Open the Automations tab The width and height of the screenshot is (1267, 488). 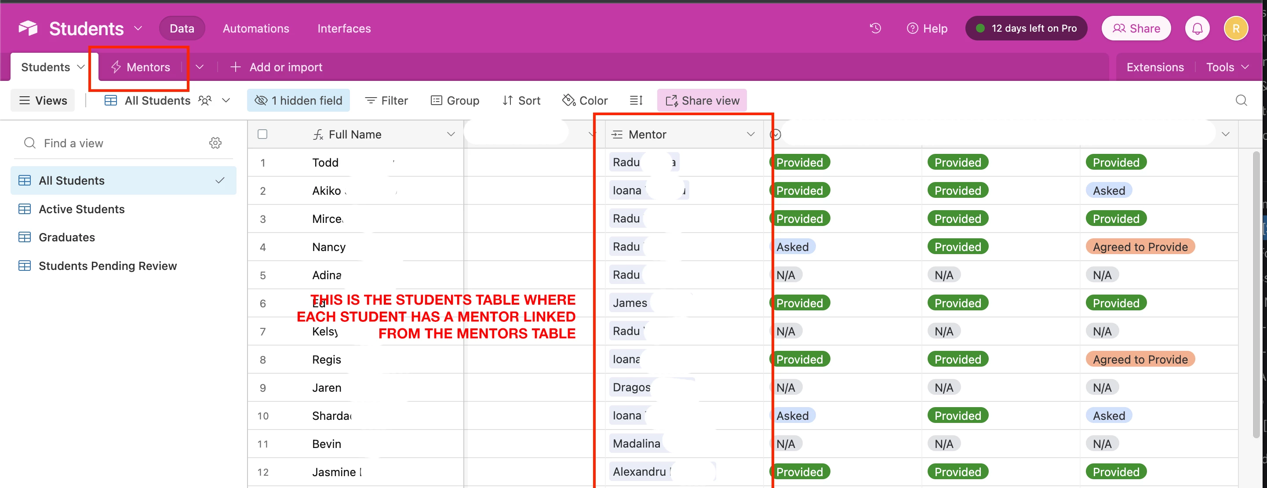256,29
